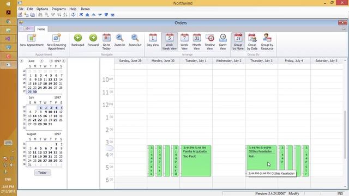Open the Programs menu
This screenshot has height=196, width=349.
coord(58,9)
